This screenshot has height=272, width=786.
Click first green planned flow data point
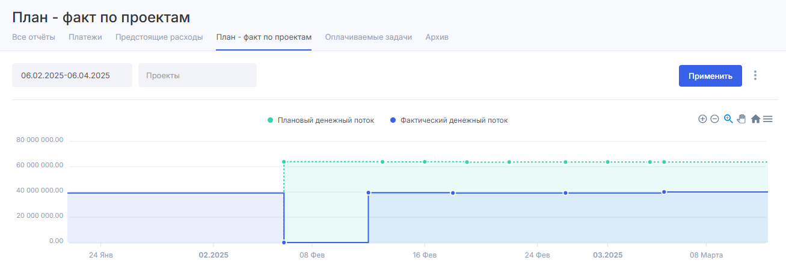point(284,162)
